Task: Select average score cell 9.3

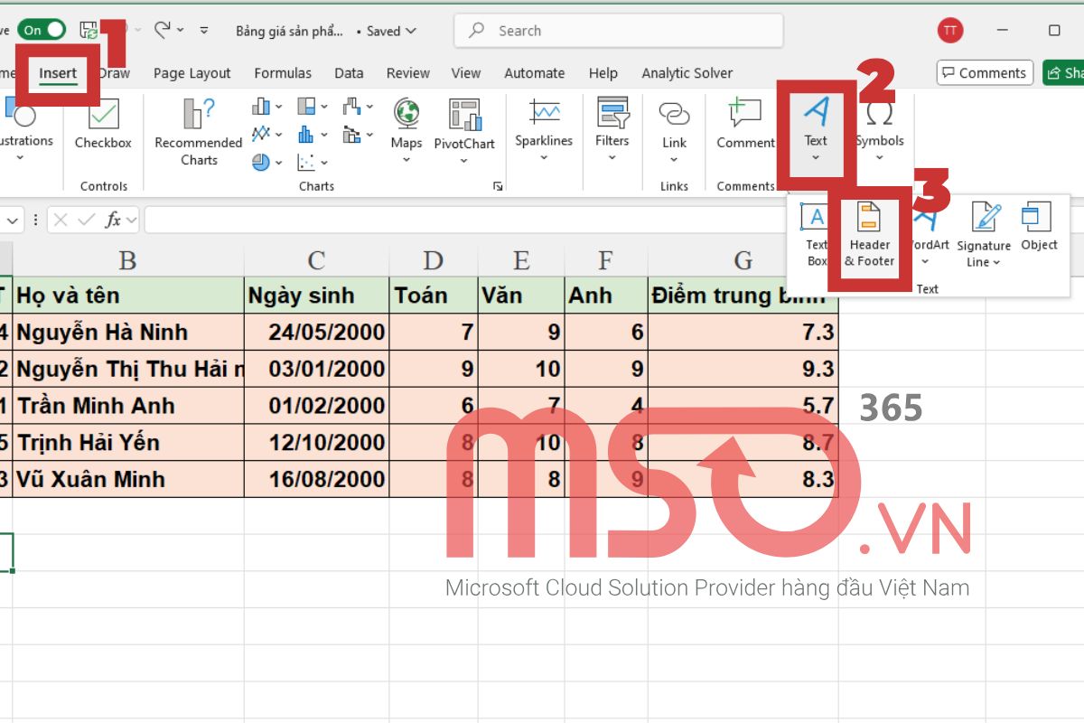Action: point(743,369)
